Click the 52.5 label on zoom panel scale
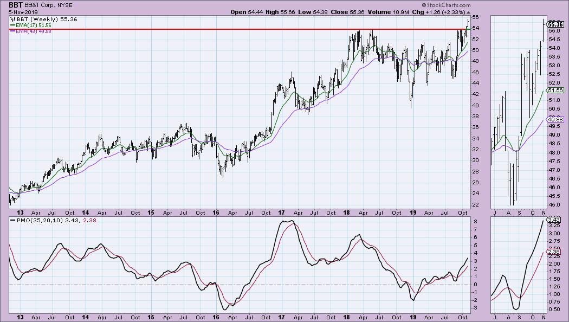 (554, 74)
